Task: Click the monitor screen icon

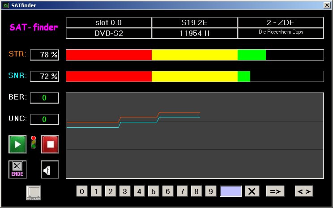Action: click(x=35, y=192)
